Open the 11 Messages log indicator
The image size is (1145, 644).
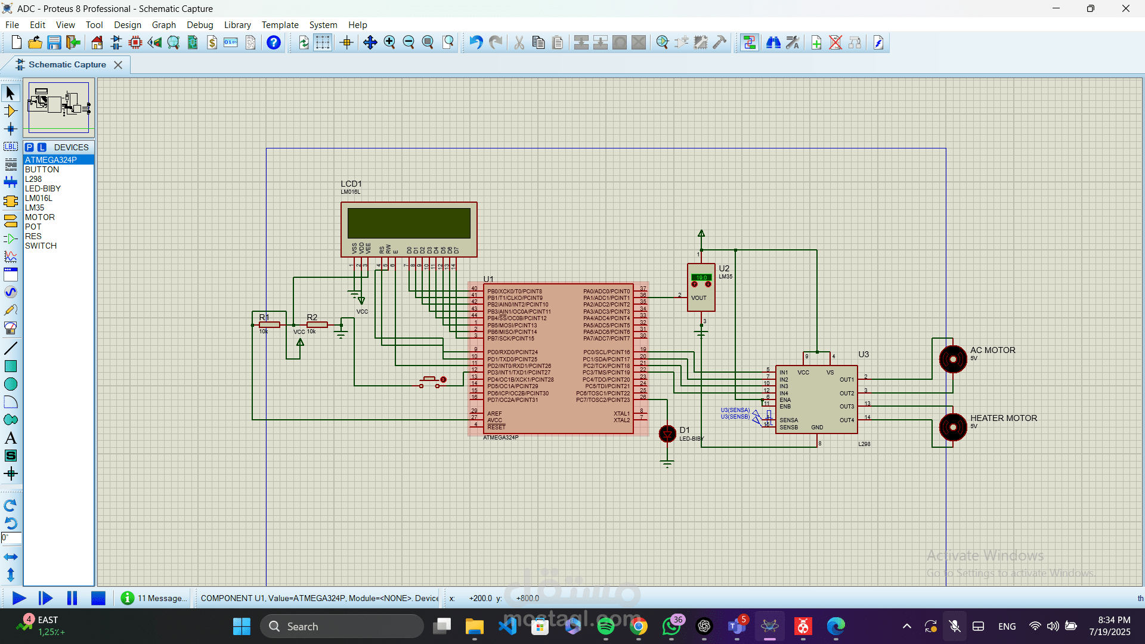click(154, 598)
